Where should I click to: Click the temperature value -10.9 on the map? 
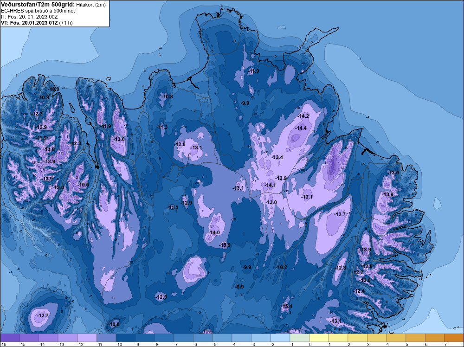click(x=44, y=97)
